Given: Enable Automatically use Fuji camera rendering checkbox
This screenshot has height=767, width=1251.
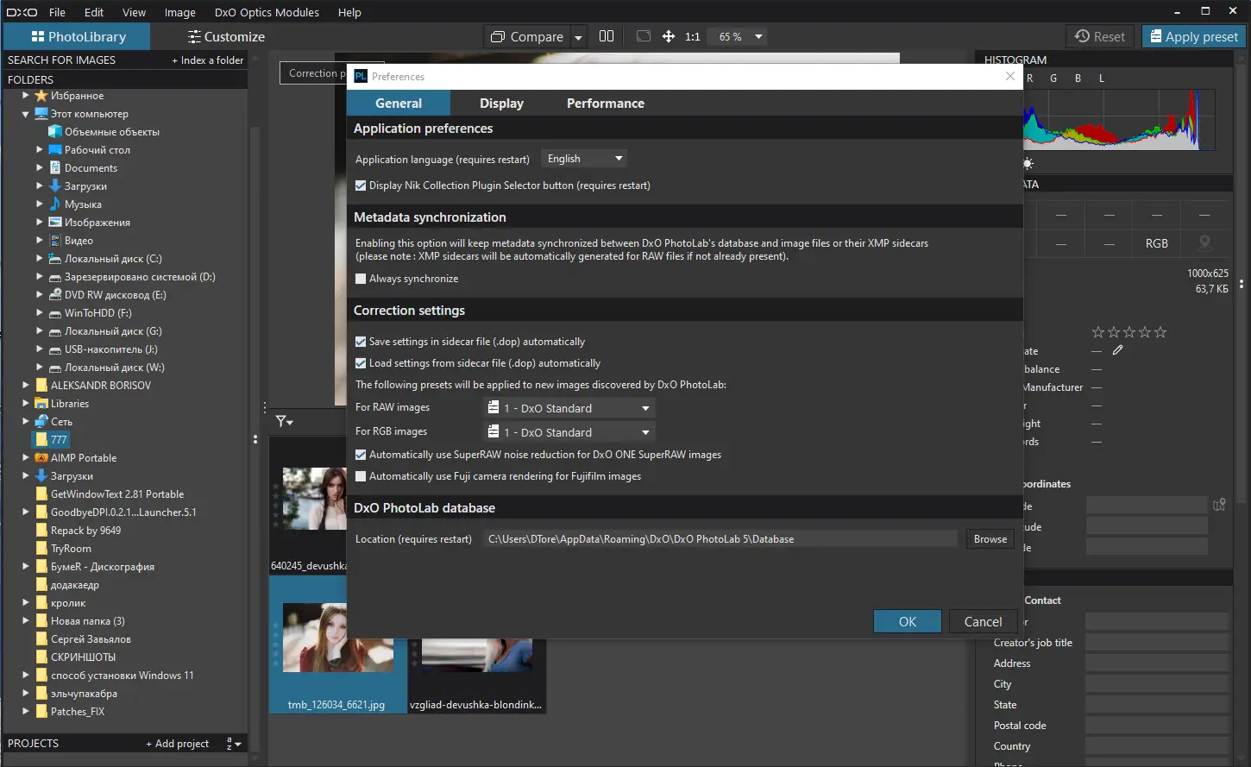Looking at the screenshot, I should coord(361,476).
